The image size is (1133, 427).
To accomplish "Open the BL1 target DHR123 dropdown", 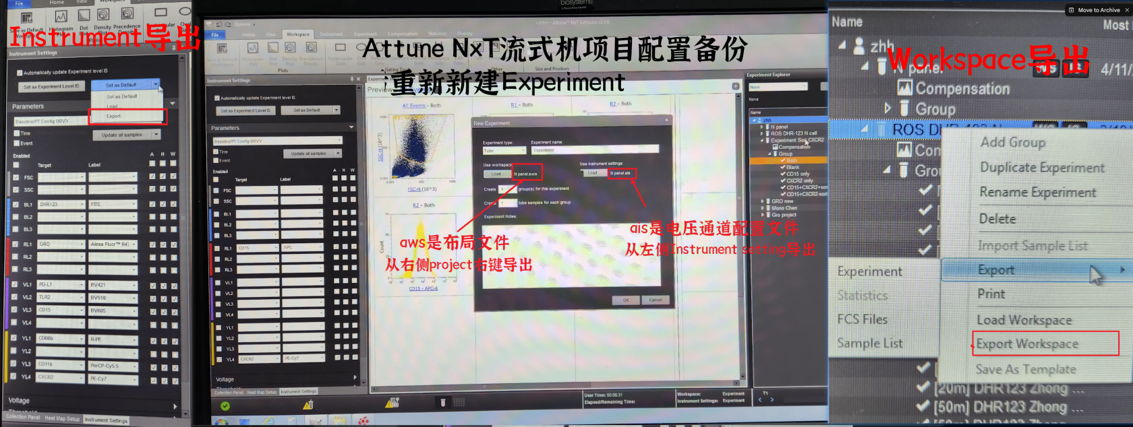I will [82, 204].
